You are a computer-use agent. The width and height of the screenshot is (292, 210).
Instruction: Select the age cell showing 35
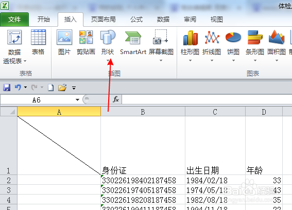click(x=264, y=199)
